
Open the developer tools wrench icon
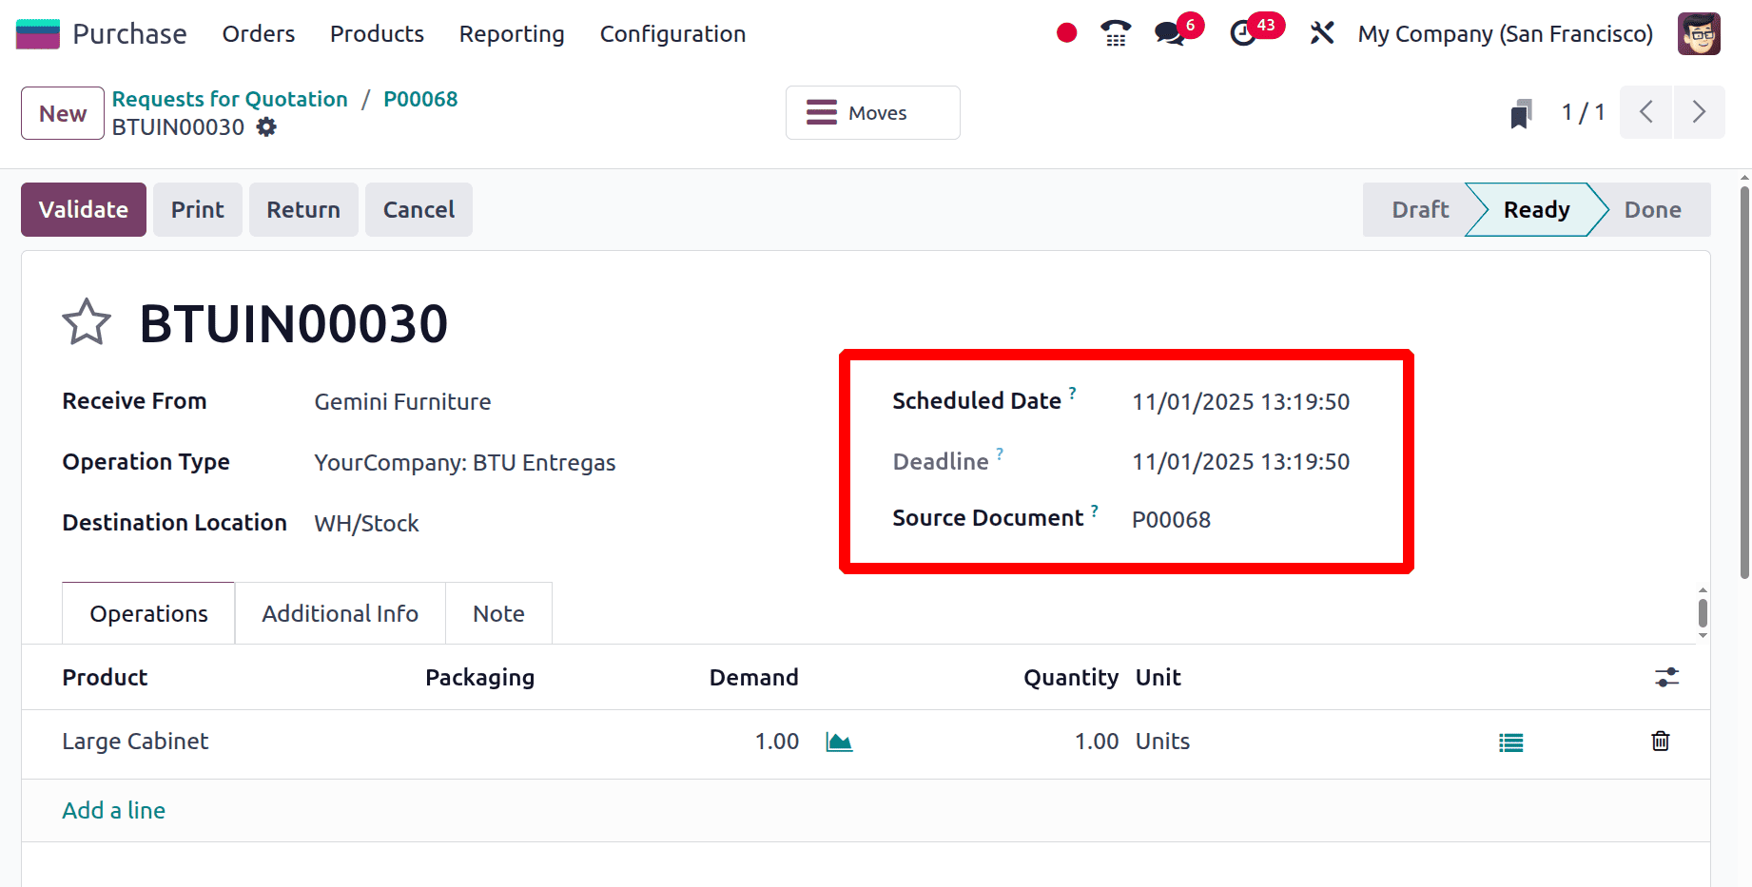coord(1321,33)
